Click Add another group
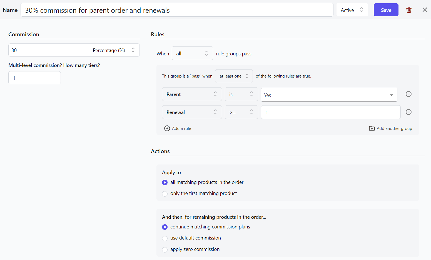Viewport: 431px width, 260px height. click(x=390, y=128)
